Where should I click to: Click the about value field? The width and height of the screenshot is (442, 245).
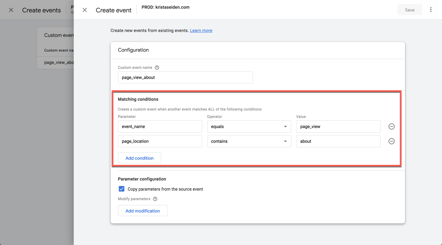pos(338,141)
